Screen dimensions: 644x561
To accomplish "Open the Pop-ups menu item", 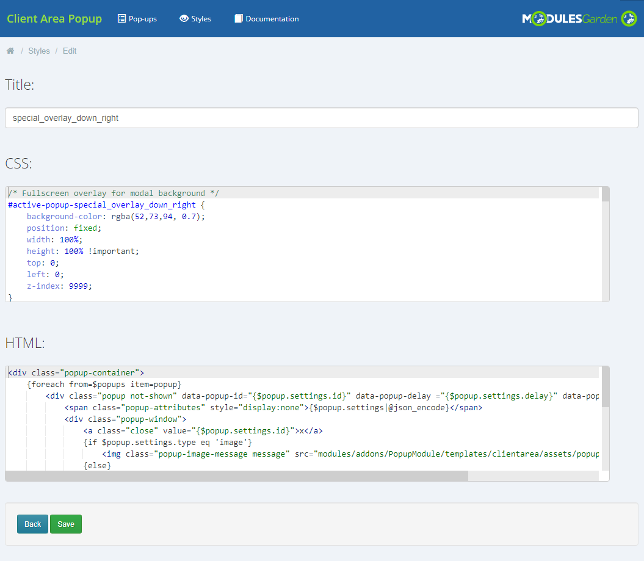I will coord(137,18).
